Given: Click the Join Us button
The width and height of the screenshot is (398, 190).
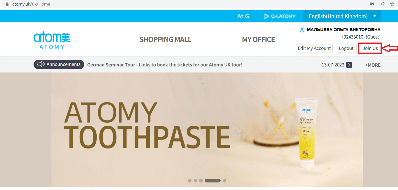Looking at the screenshot, I should click(x=370, y=48).
